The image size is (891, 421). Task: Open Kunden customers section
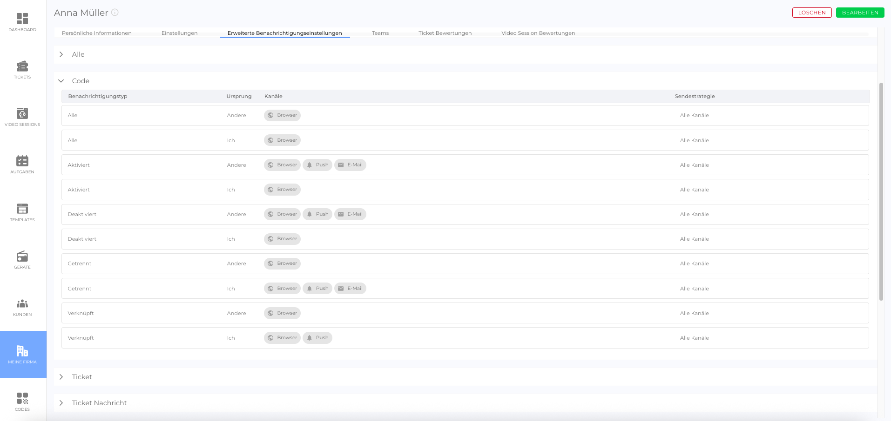point(22,307)
